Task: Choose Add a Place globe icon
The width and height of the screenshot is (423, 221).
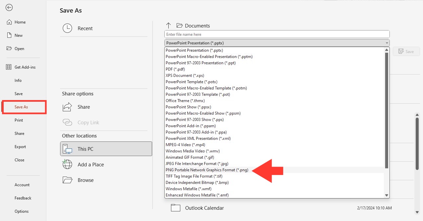Action: pos(67,164)
